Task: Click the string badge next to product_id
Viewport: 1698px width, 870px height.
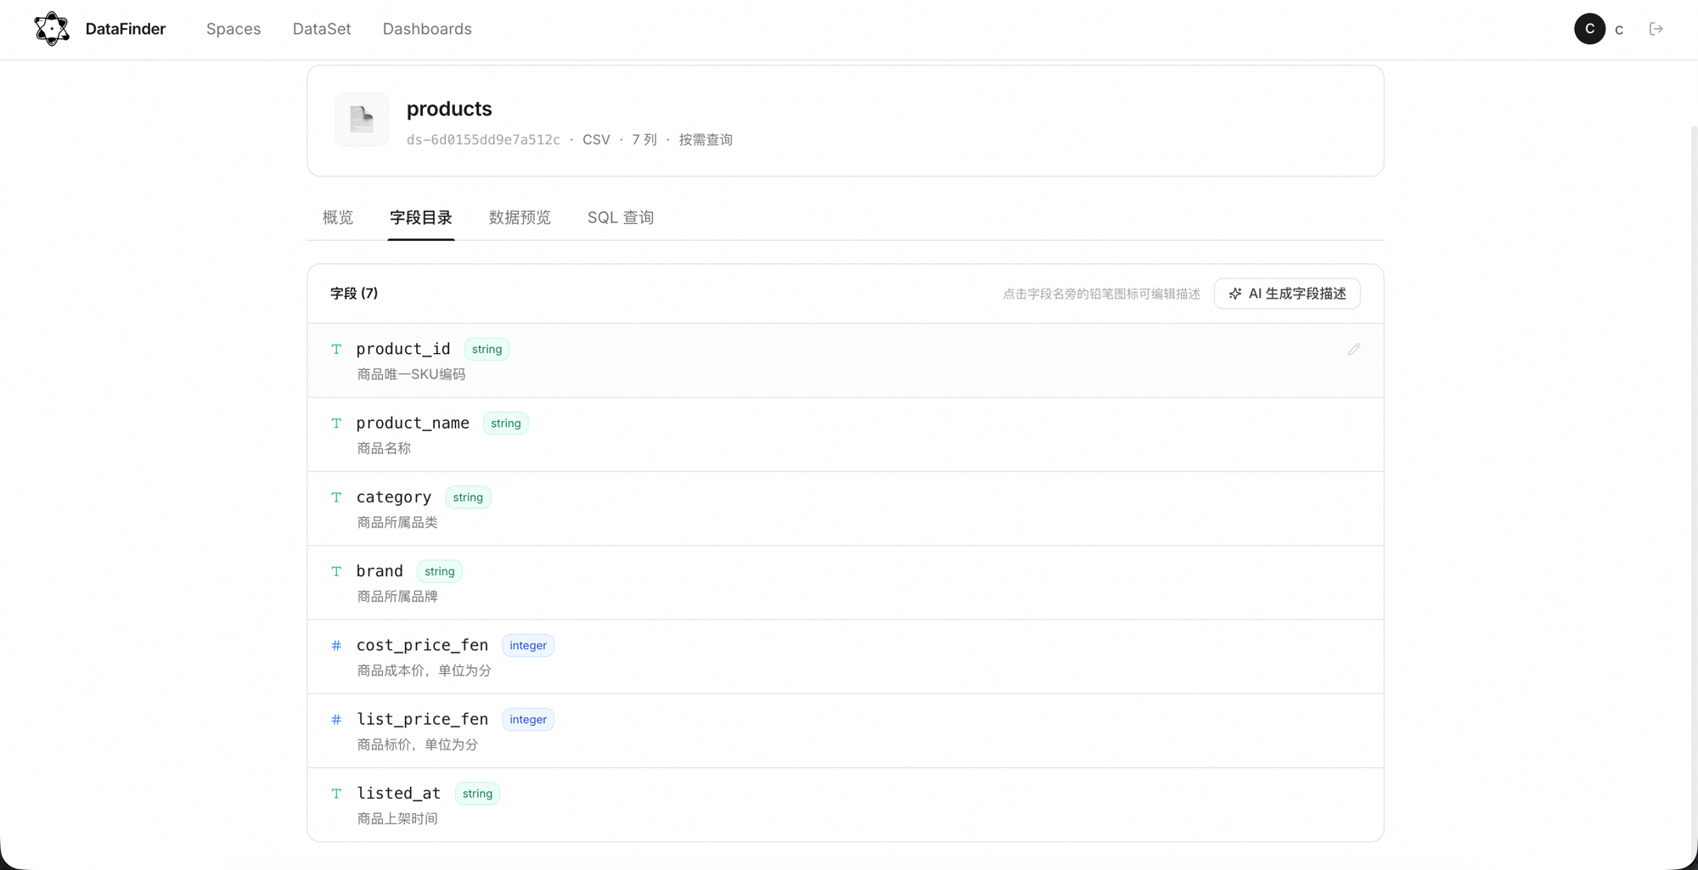Action: coord(487,350)
